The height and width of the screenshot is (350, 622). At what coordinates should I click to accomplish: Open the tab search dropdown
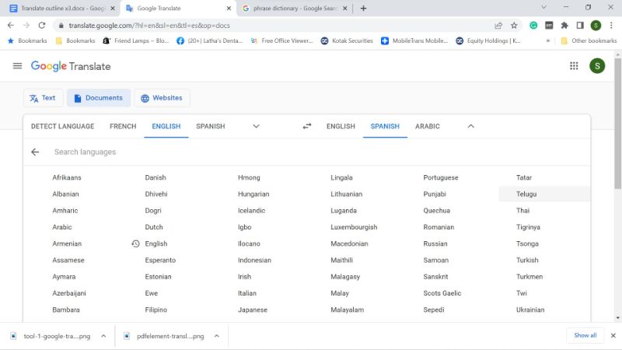pos(543,8)
